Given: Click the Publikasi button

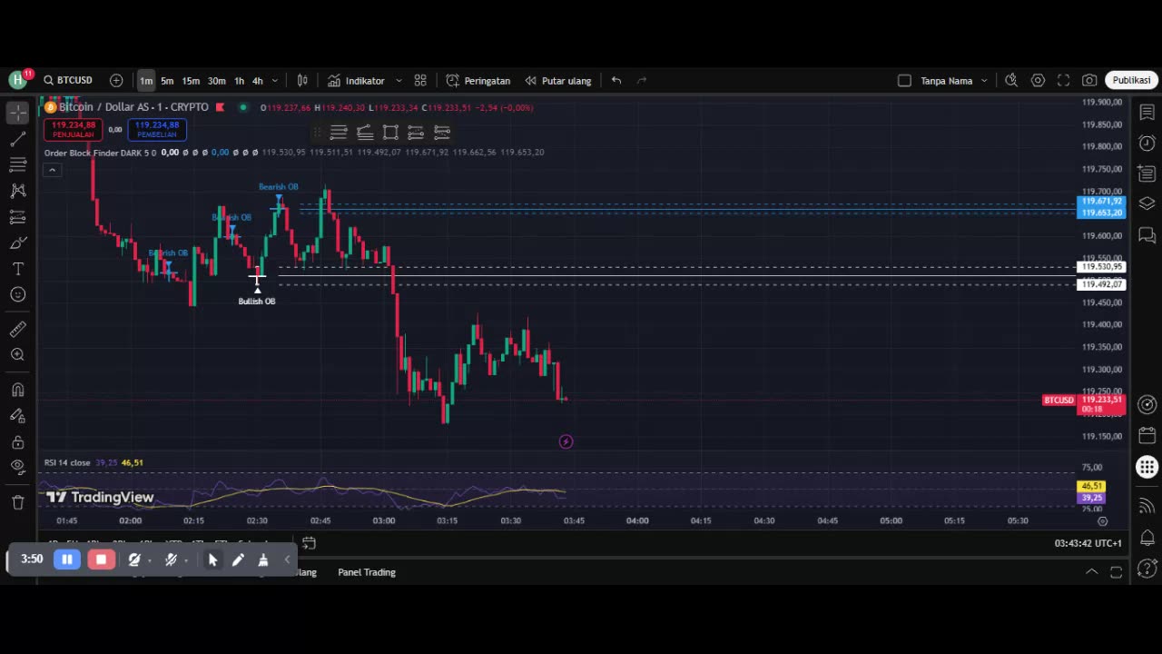Looking at the screenshot, I should 1131,81.
